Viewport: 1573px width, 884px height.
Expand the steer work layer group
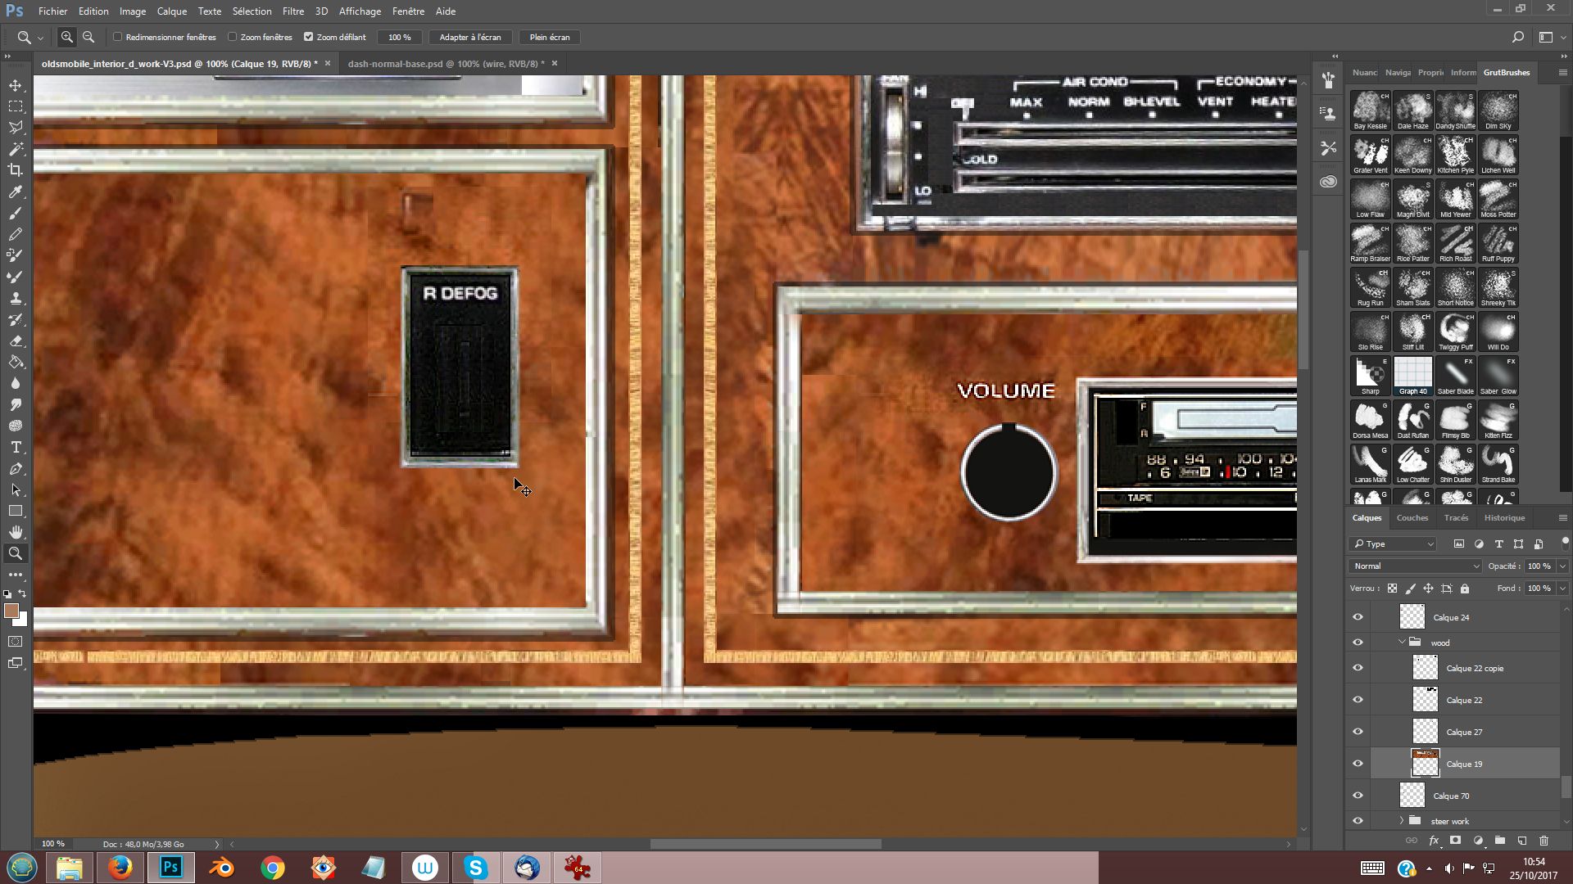[x=1402, y=821]
